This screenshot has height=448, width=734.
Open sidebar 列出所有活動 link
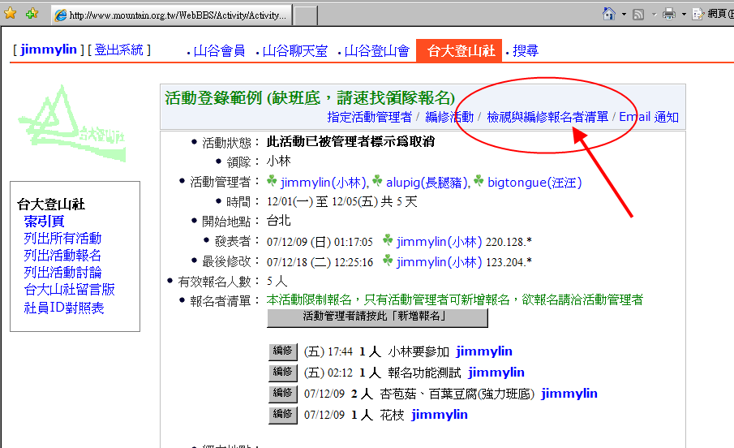(x=62, y=238)
